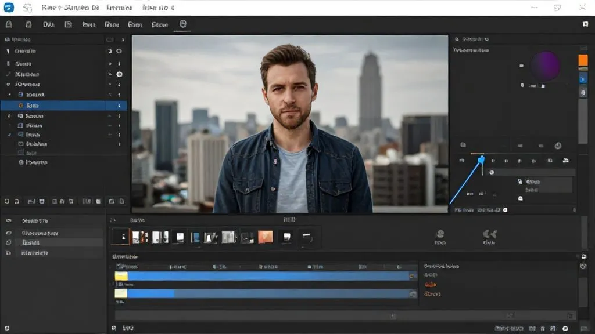Click the clipboard icon in top toolbar
595x334 pixels.
tap(28, 24)
